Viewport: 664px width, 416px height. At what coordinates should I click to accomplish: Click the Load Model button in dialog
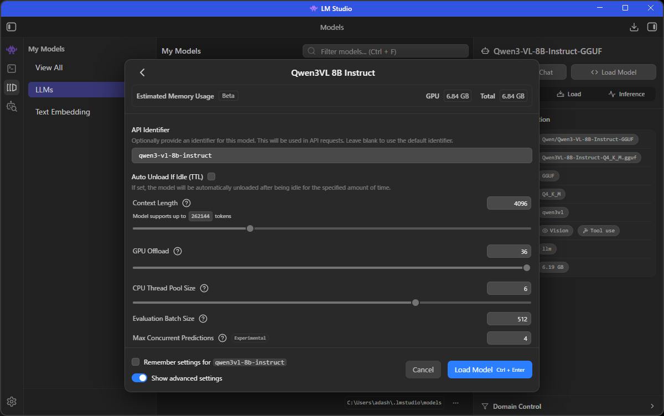489,370
